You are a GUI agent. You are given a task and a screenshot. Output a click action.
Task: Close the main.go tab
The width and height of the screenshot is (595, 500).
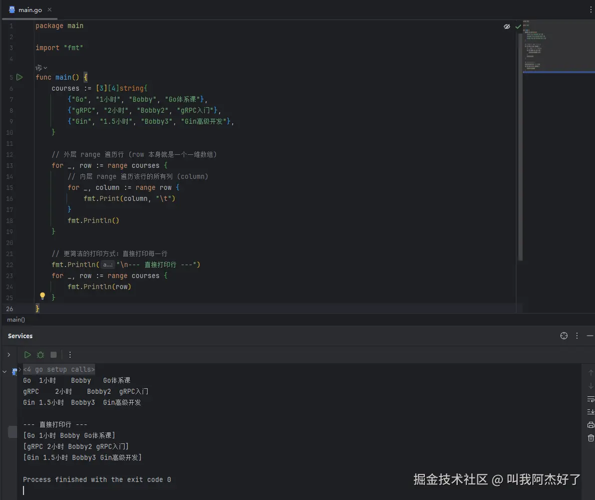tap(50, 10)
